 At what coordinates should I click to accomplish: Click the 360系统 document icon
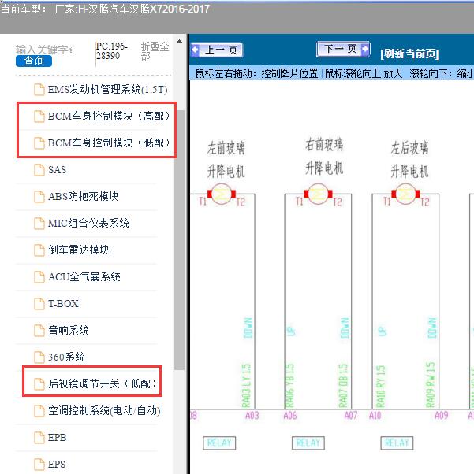[39, 357]
